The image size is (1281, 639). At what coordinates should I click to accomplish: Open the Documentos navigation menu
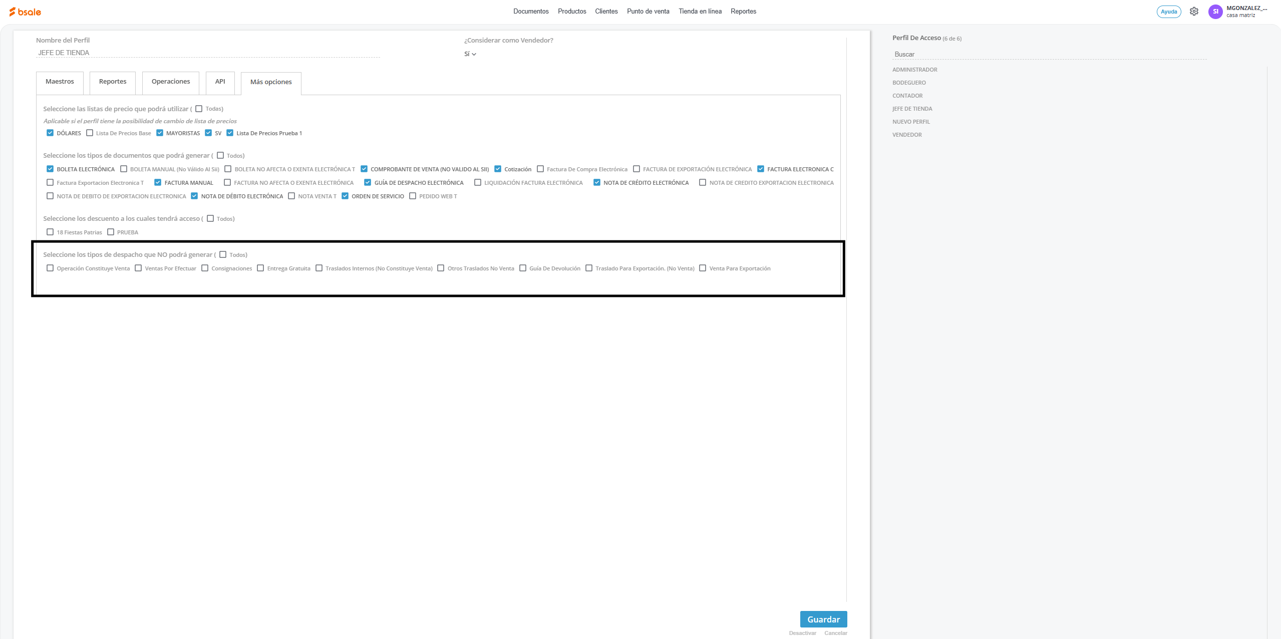coord(530,11)
